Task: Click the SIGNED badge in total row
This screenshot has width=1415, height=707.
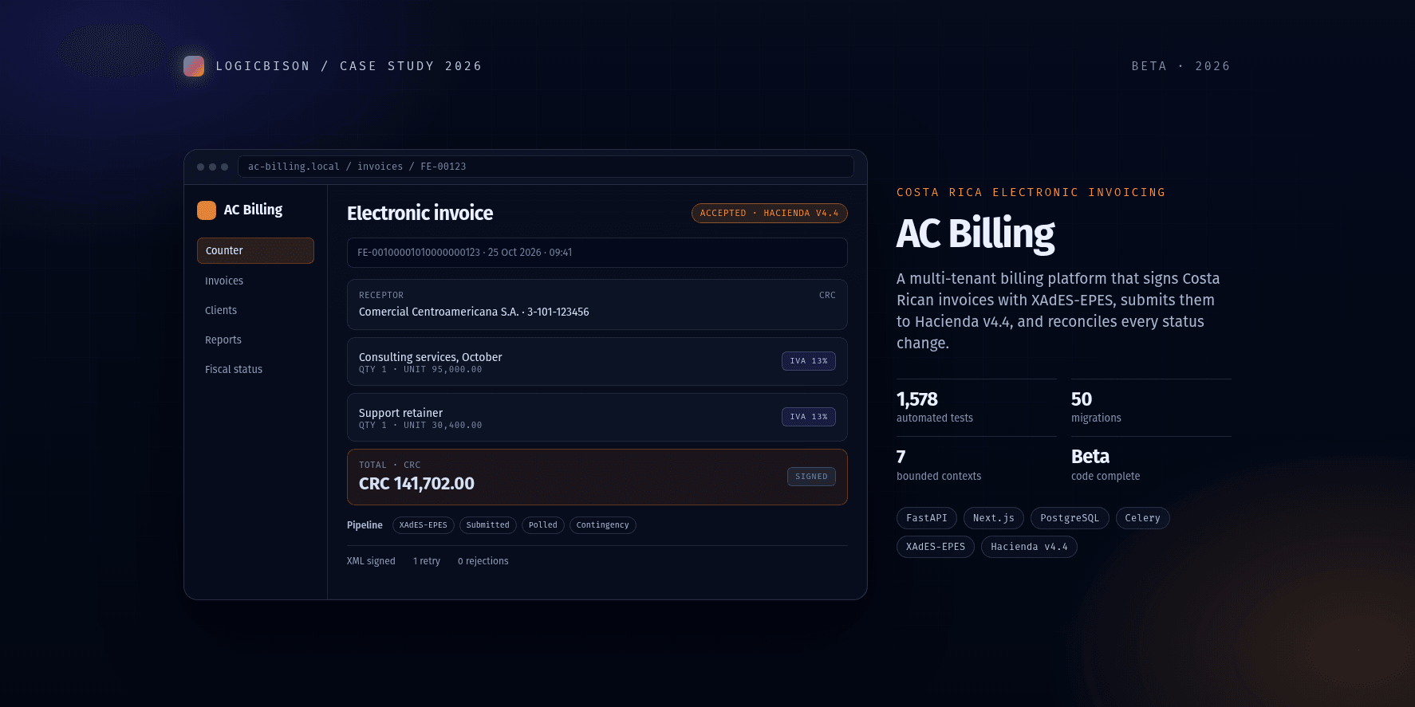Action: click(811, 477)
